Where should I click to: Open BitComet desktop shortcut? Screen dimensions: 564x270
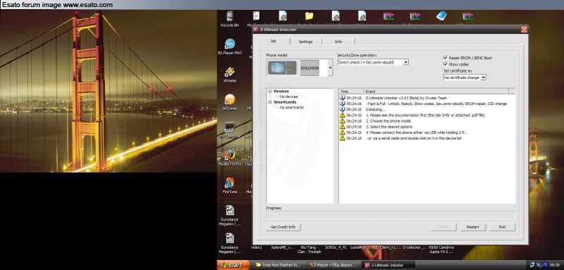click(230, 102)
